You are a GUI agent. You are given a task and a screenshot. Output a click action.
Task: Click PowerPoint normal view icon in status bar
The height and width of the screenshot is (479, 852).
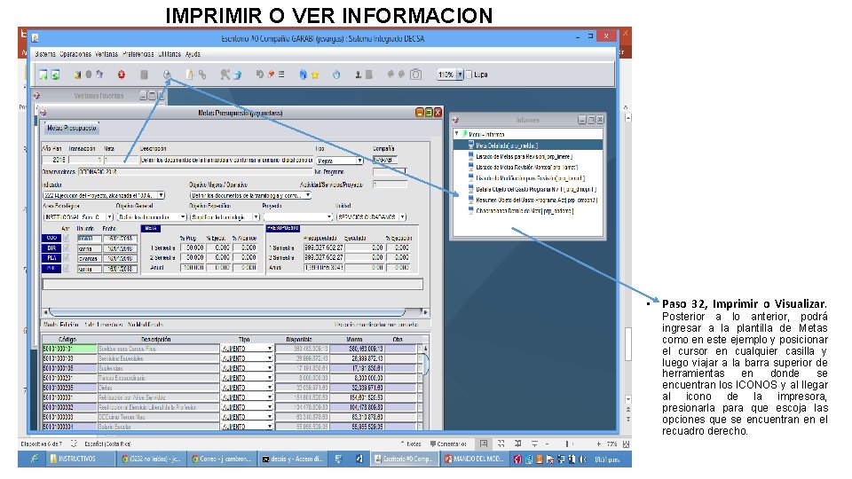(x=483, y=444)
